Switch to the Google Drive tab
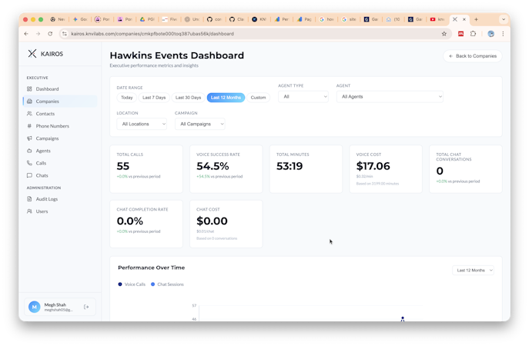The width and height of the screenshot is (529, 346). click(x=147, y=19)
